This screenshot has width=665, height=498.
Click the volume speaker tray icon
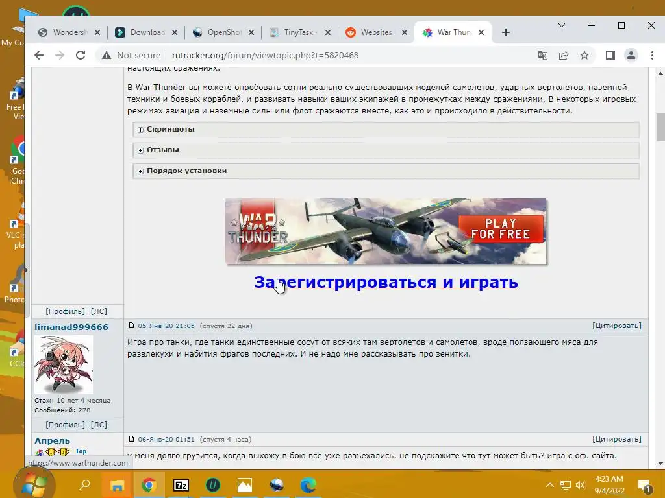(x=581, y=485)
